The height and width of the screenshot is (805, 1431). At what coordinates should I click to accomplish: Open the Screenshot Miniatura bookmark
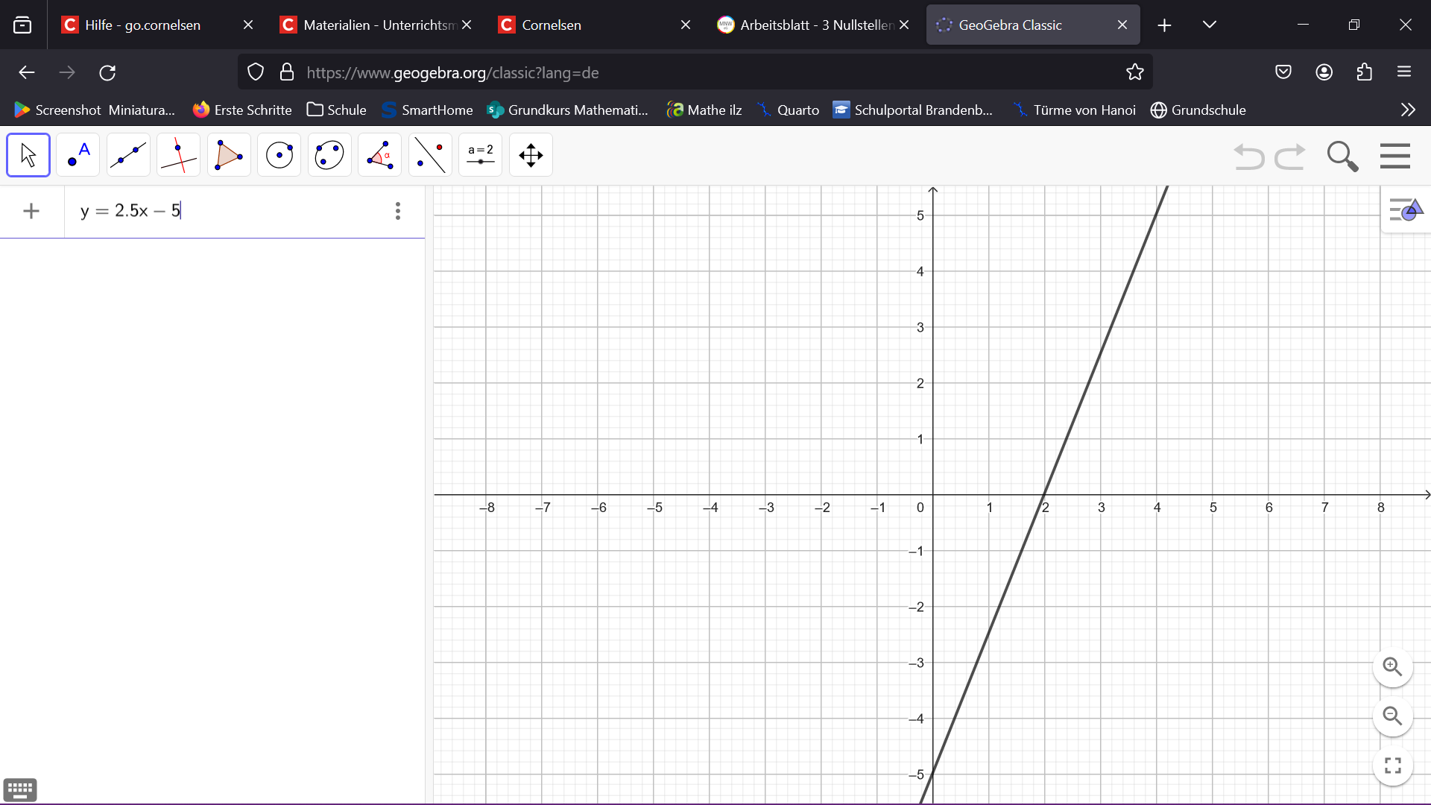click(x=95, y=110)
